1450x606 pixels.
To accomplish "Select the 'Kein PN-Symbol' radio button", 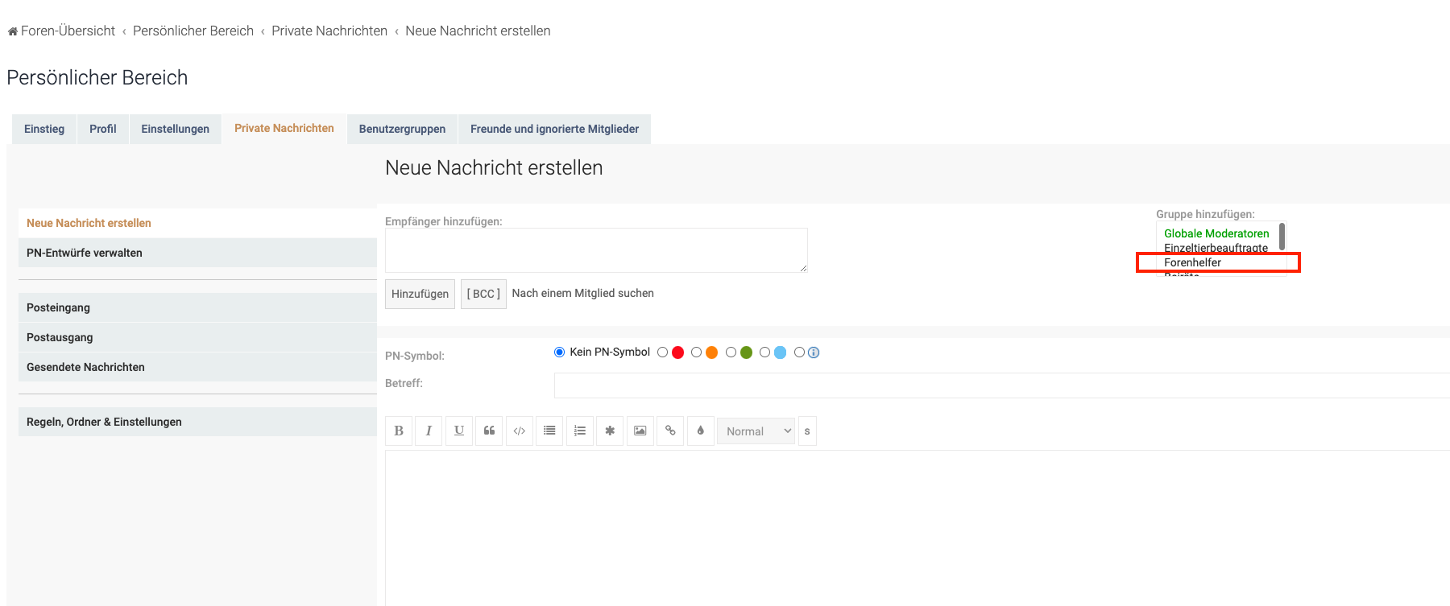I will (559, 352).
